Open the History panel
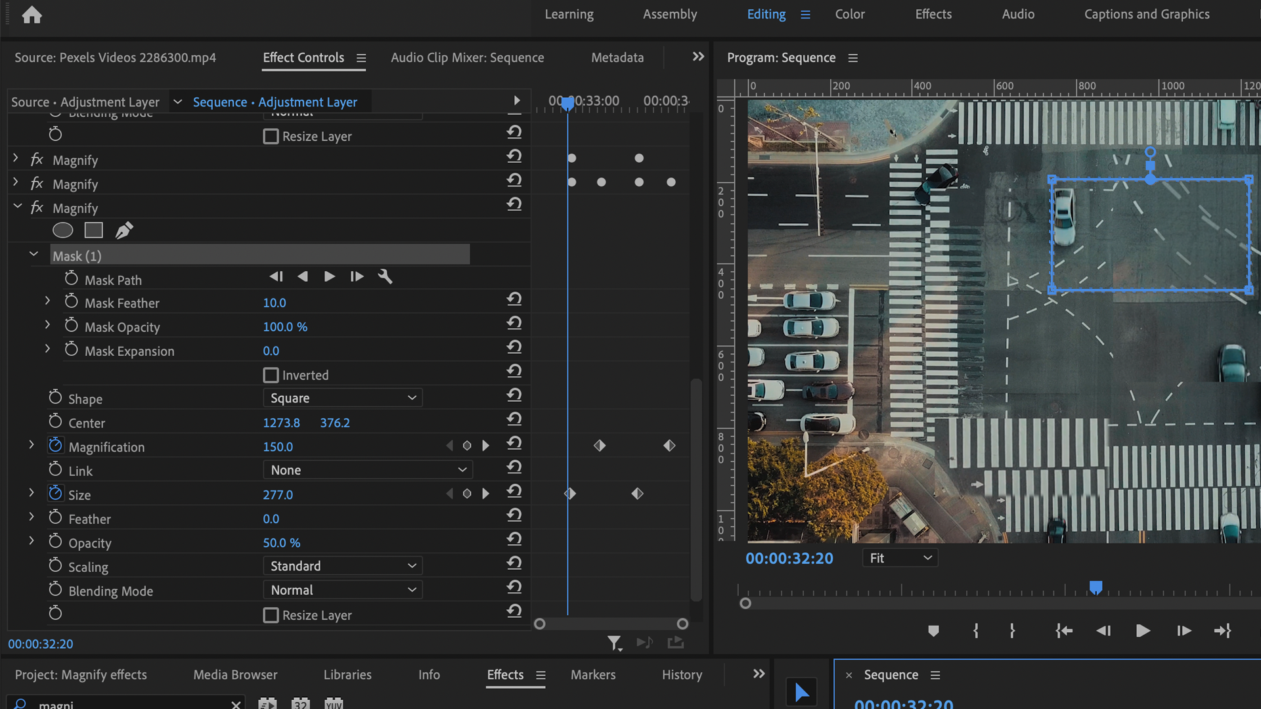The image size is (1261, 709). [681, 674]
